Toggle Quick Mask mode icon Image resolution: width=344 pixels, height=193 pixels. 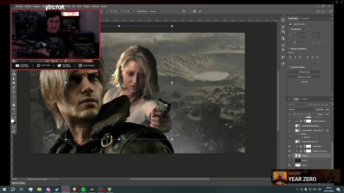click(14, 127)
